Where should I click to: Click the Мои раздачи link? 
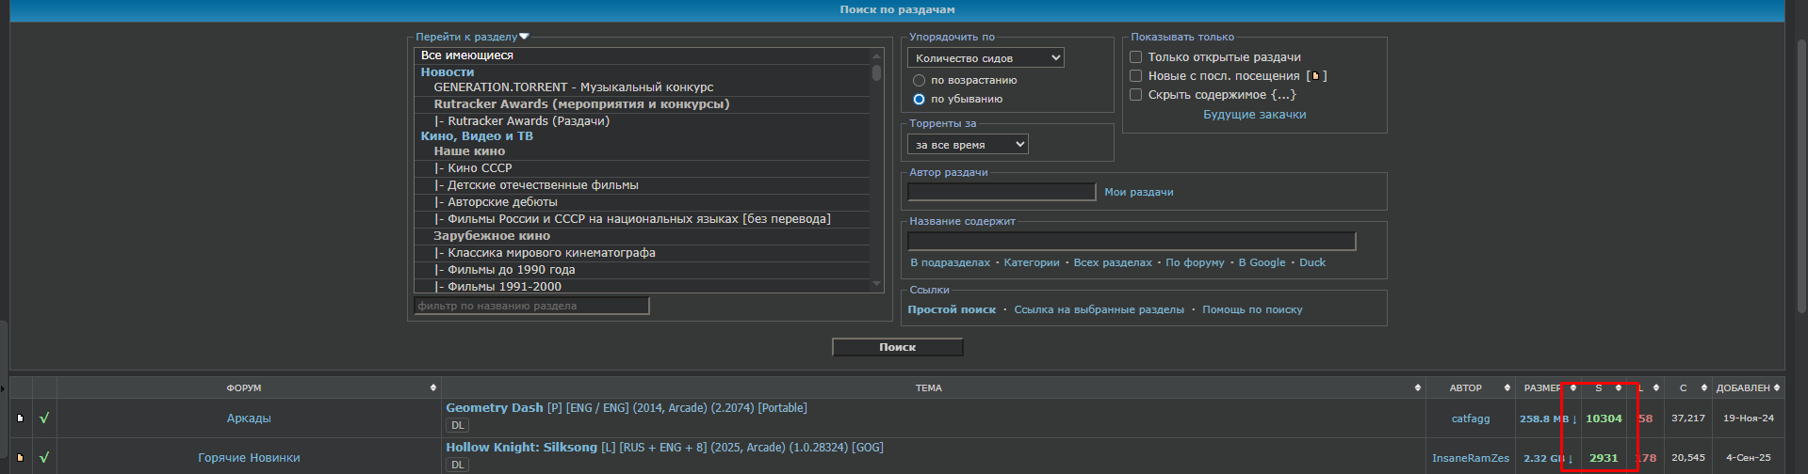tap(1138, 192)
